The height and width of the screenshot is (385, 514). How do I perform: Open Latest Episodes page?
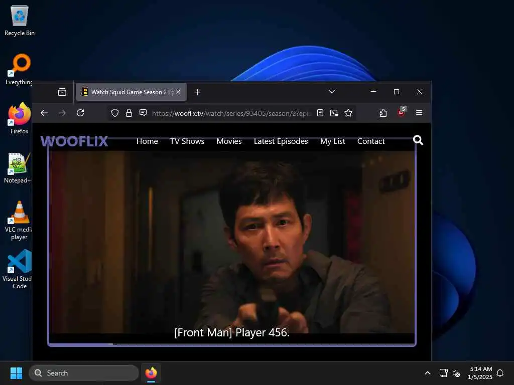[281, 141]
